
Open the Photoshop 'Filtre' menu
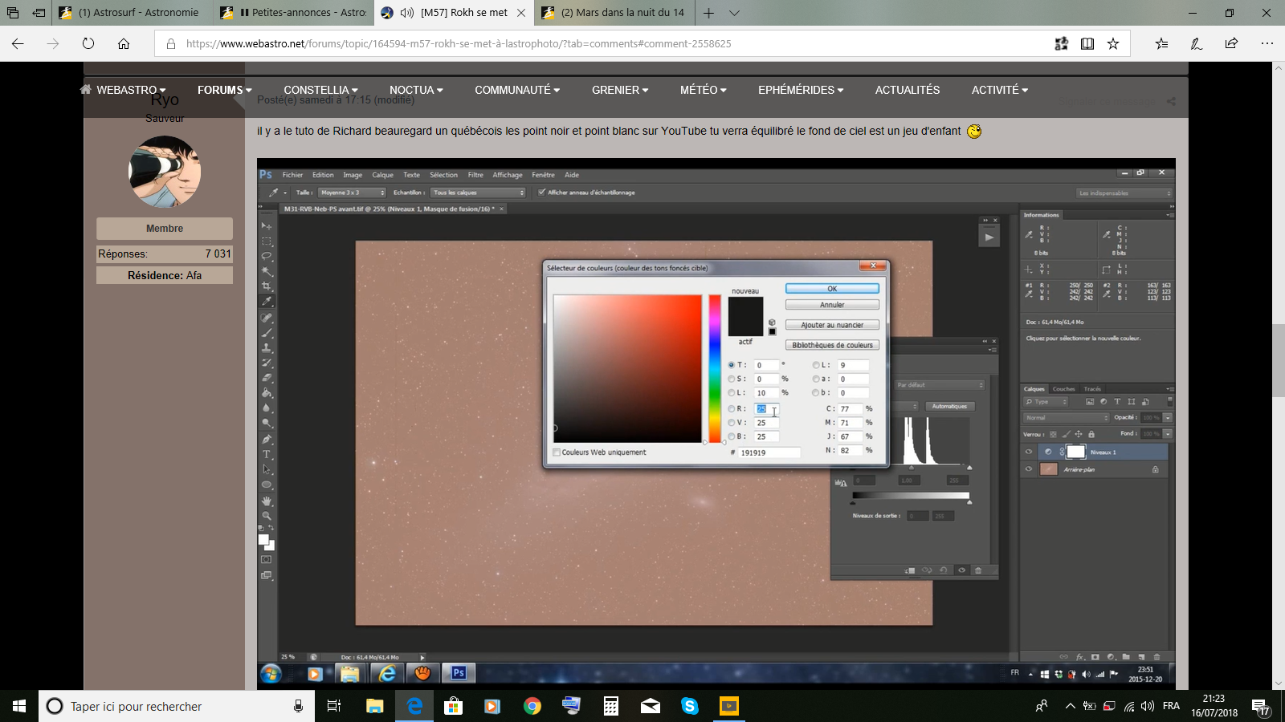point(475,175)
